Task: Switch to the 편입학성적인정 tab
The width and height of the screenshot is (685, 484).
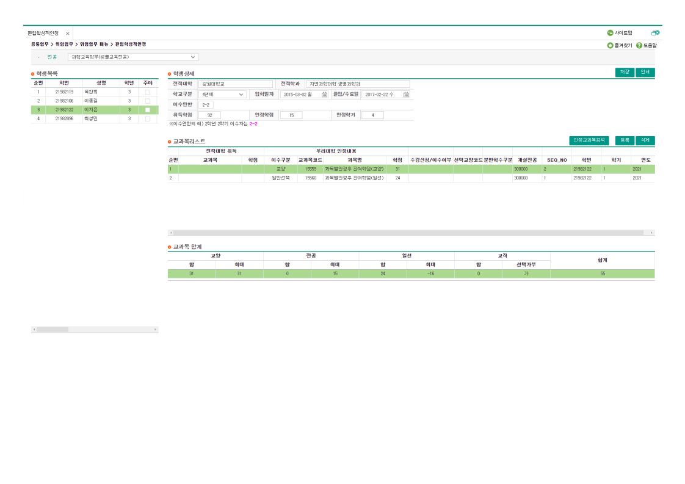Action: (43, 34)
